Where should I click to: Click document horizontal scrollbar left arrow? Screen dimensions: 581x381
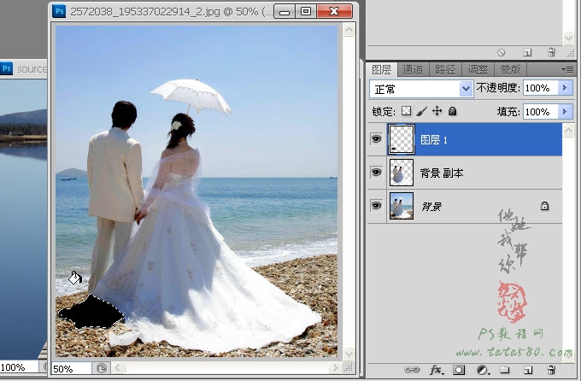point(118,367)
